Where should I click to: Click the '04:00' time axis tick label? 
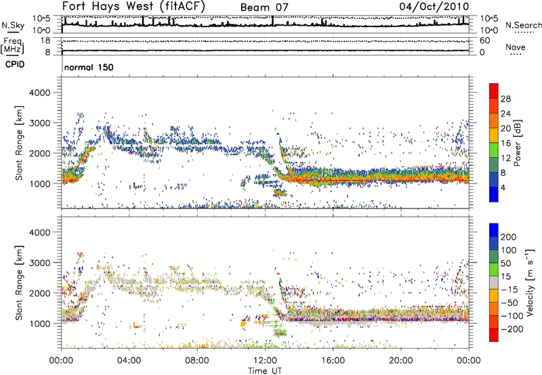click(x=129, y=361)
